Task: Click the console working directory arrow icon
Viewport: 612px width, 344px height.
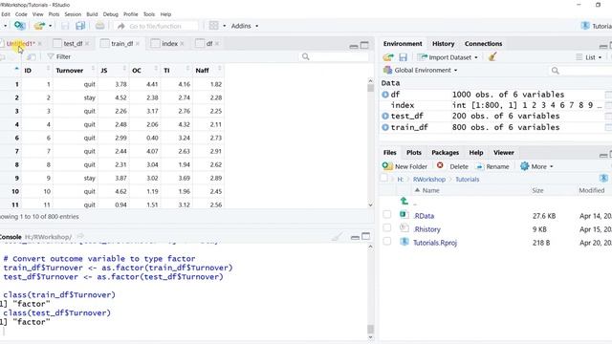Action: pos(80,236)
